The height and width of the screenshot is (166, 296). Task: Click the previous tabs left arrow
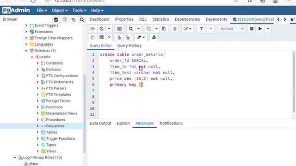(x=278, y=19)
